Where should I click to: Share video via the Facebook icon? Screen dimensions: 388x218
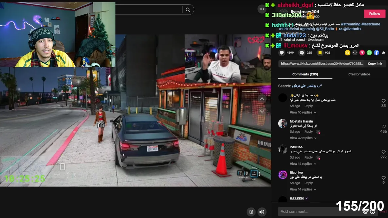click(376, 53)
